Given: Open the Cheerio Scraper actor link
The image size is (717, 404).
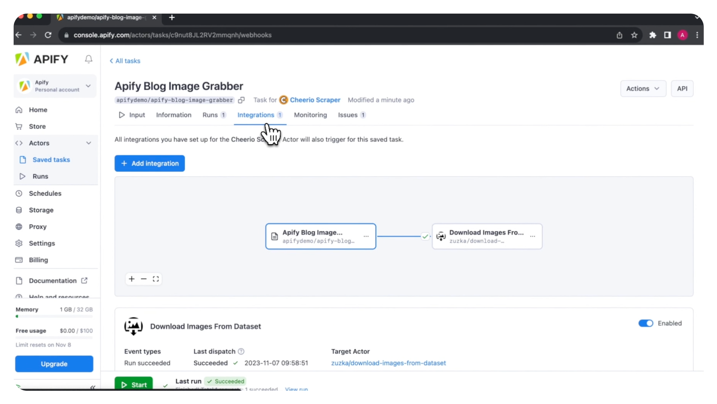Looking at the screenshot, I should [315, 100].
